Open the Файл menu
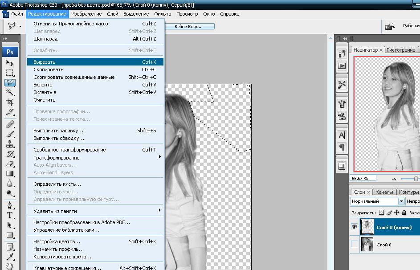 click(17, 14)
